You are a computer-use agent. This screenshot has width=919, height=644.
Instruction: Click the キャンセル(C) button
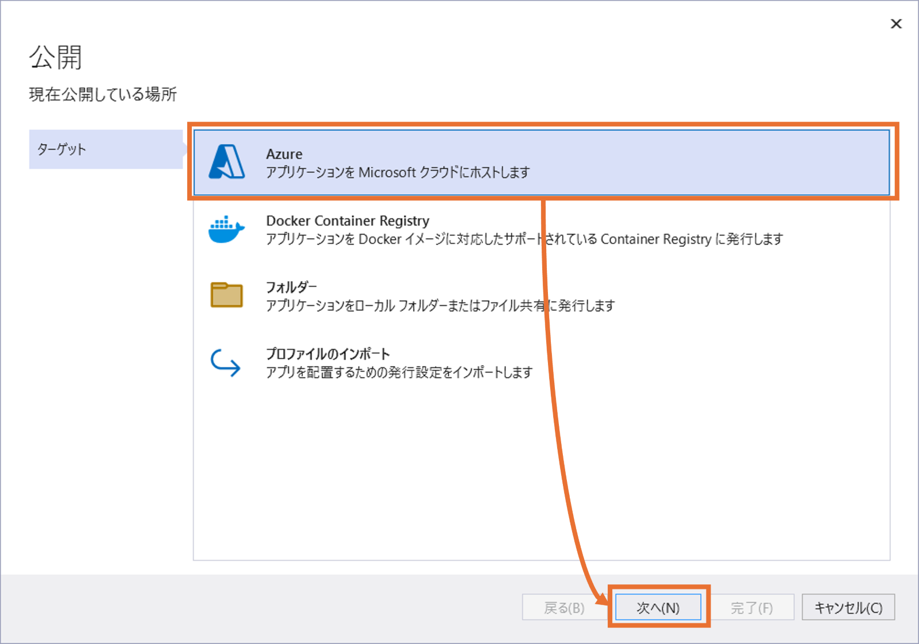point(848,607)
